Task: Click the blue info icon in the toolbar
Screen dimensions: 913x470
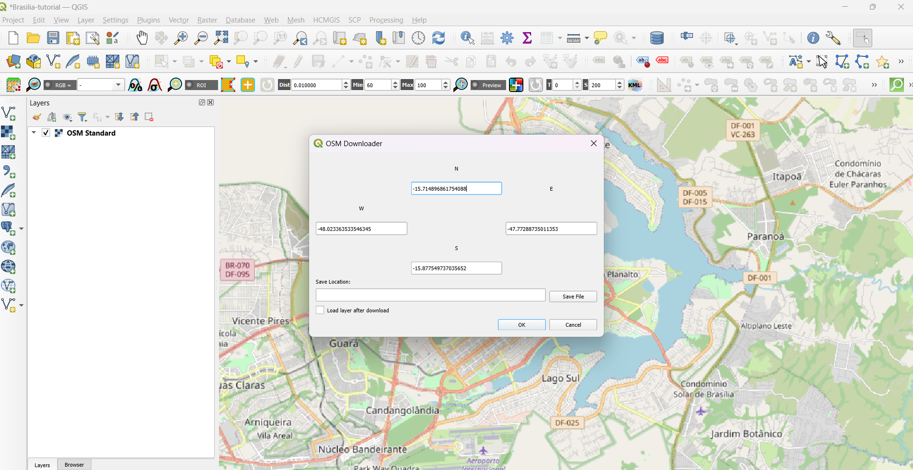Action: click(x=813, y=38)
